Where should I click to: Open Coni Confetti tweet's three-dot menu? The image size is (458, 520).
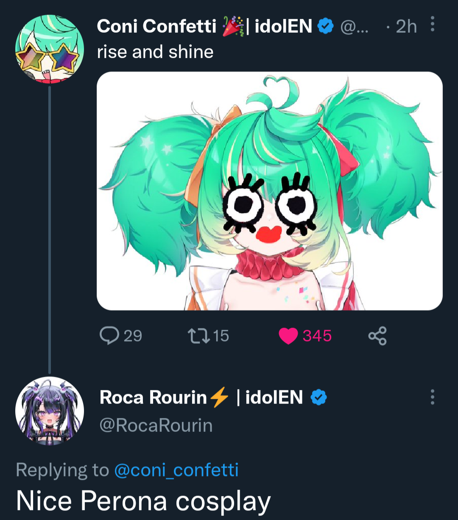pos(432,25)
